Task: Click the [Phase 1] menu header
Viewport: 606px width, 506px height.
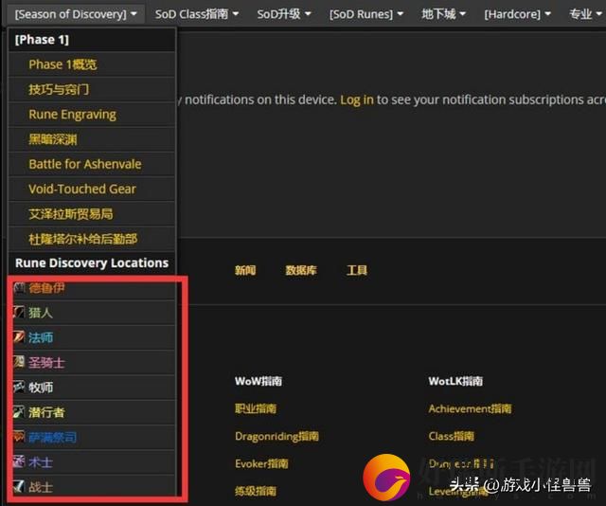Action: tap(92, 40)
